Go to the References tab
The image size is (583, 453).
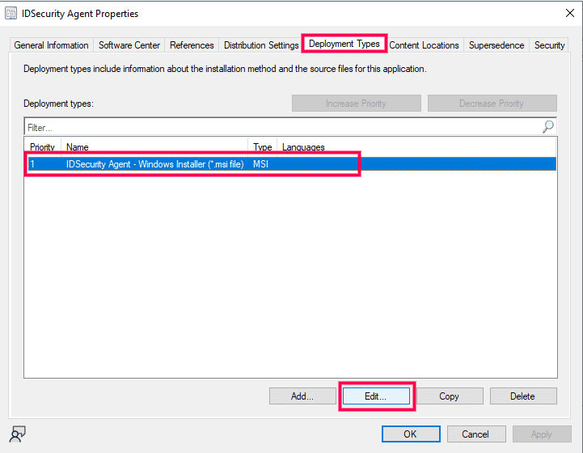point(192,45)
